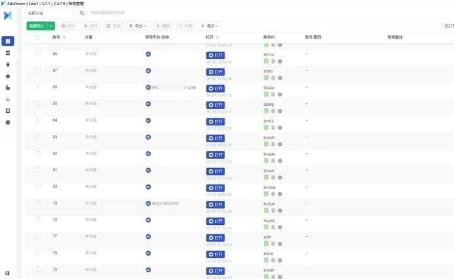Image resolution: width=454 pixels, height=279 pixels.
Task: Click the rightmost gray circle icon in row 84
Action: (x=280, y=128)
